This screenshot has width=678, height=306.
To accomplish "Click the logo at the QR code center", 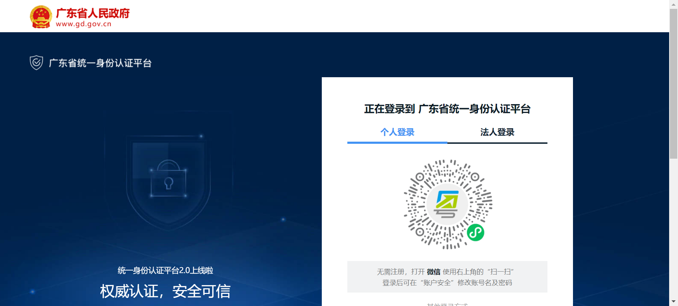I will pos(447,204).
